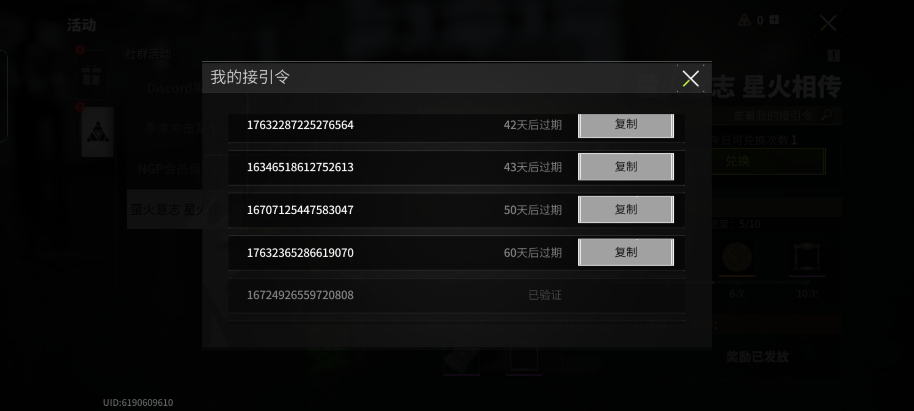Screen dimensions: 914x411
Task: Select the triangle emblem sidebar icon
Action: [x=97, y=132]
